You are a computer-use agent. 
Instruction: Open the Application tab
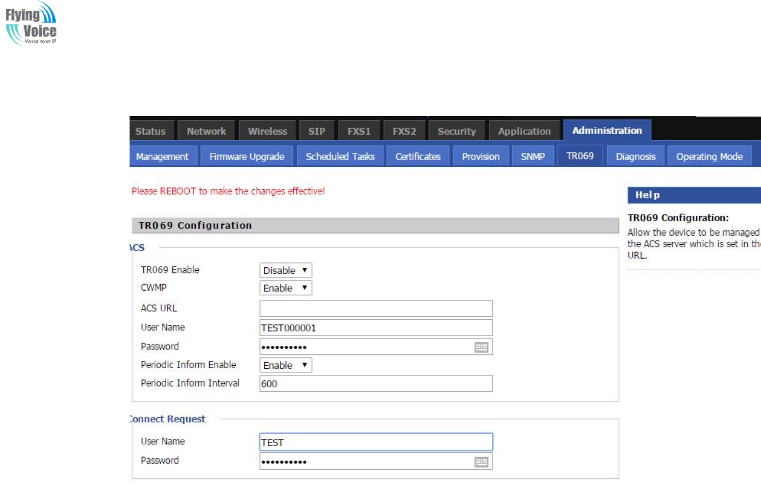point(524,131)
